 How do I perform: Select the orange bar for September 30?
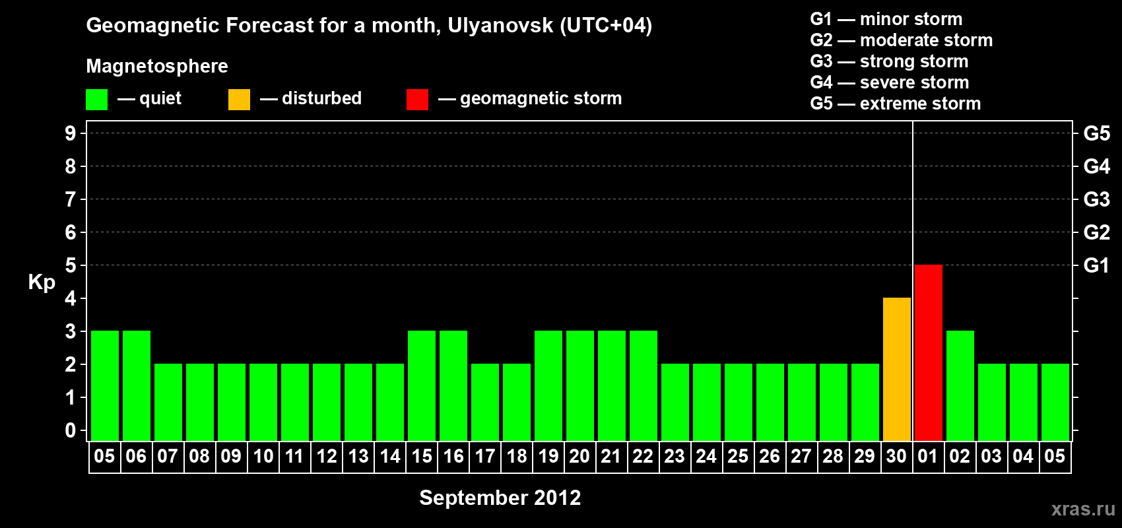[896, 369]
